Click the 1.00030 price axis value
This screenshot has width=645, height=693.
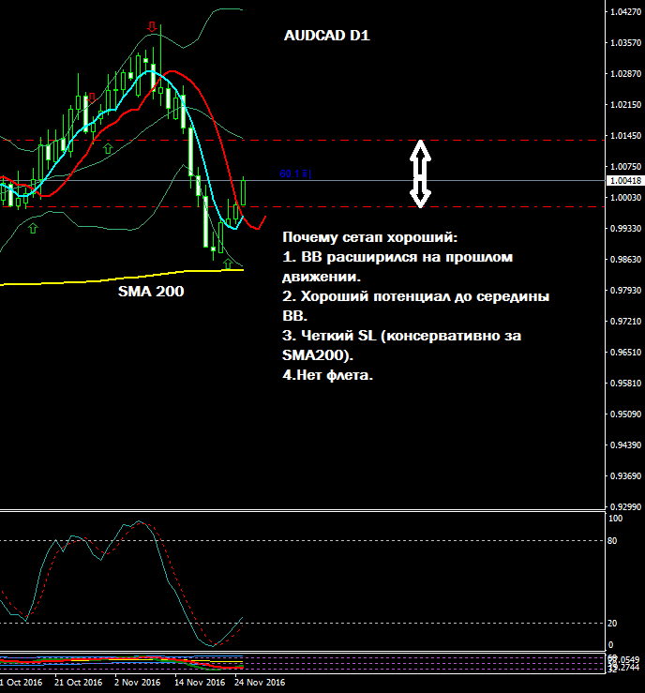click(x=625, y=198)
